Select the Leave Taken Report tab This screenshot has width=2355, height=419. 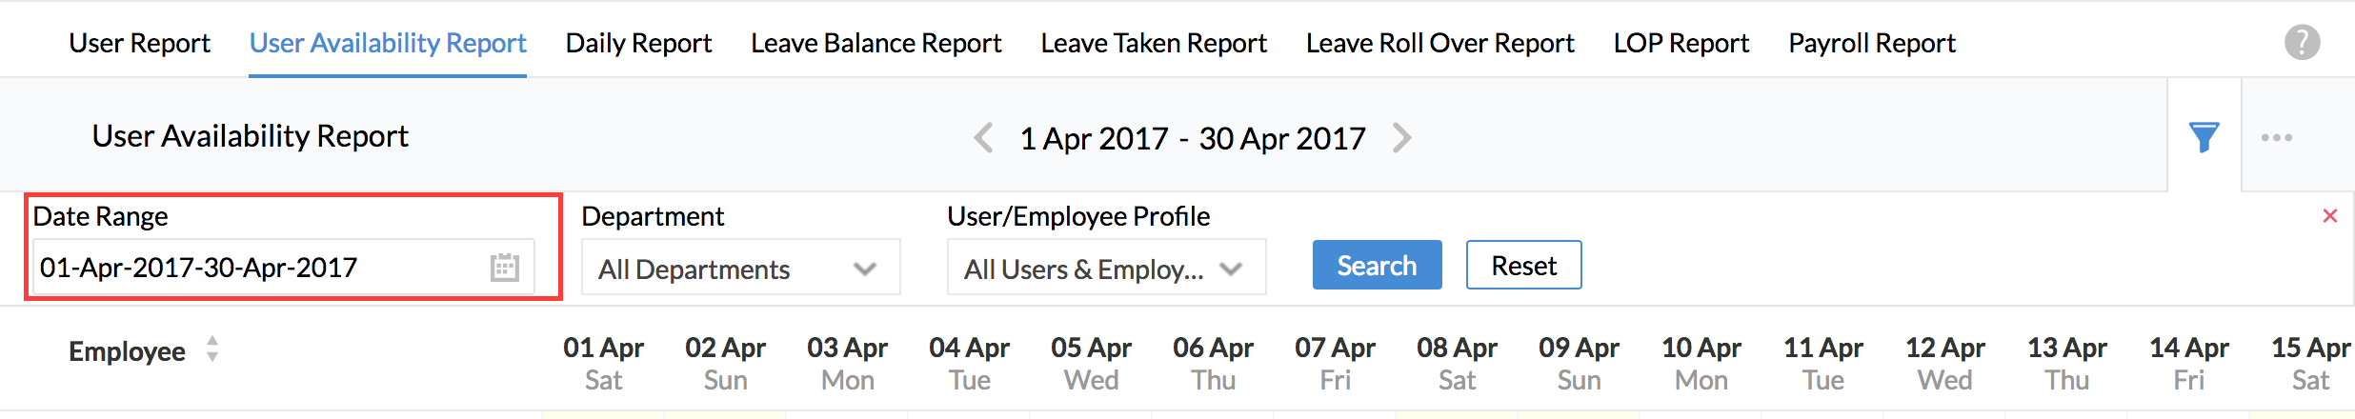[x=1154, y=43]
